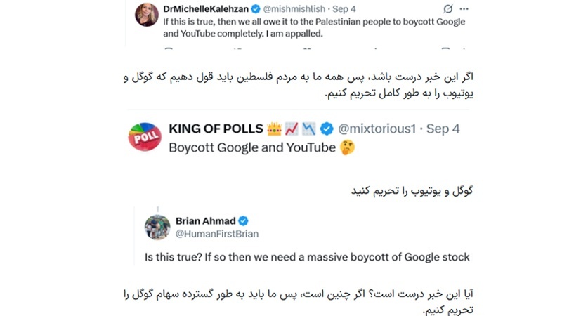Click the chart-decreasing emoji in poll name
This screenshot has height=316, width=562.
coord(310,129)
